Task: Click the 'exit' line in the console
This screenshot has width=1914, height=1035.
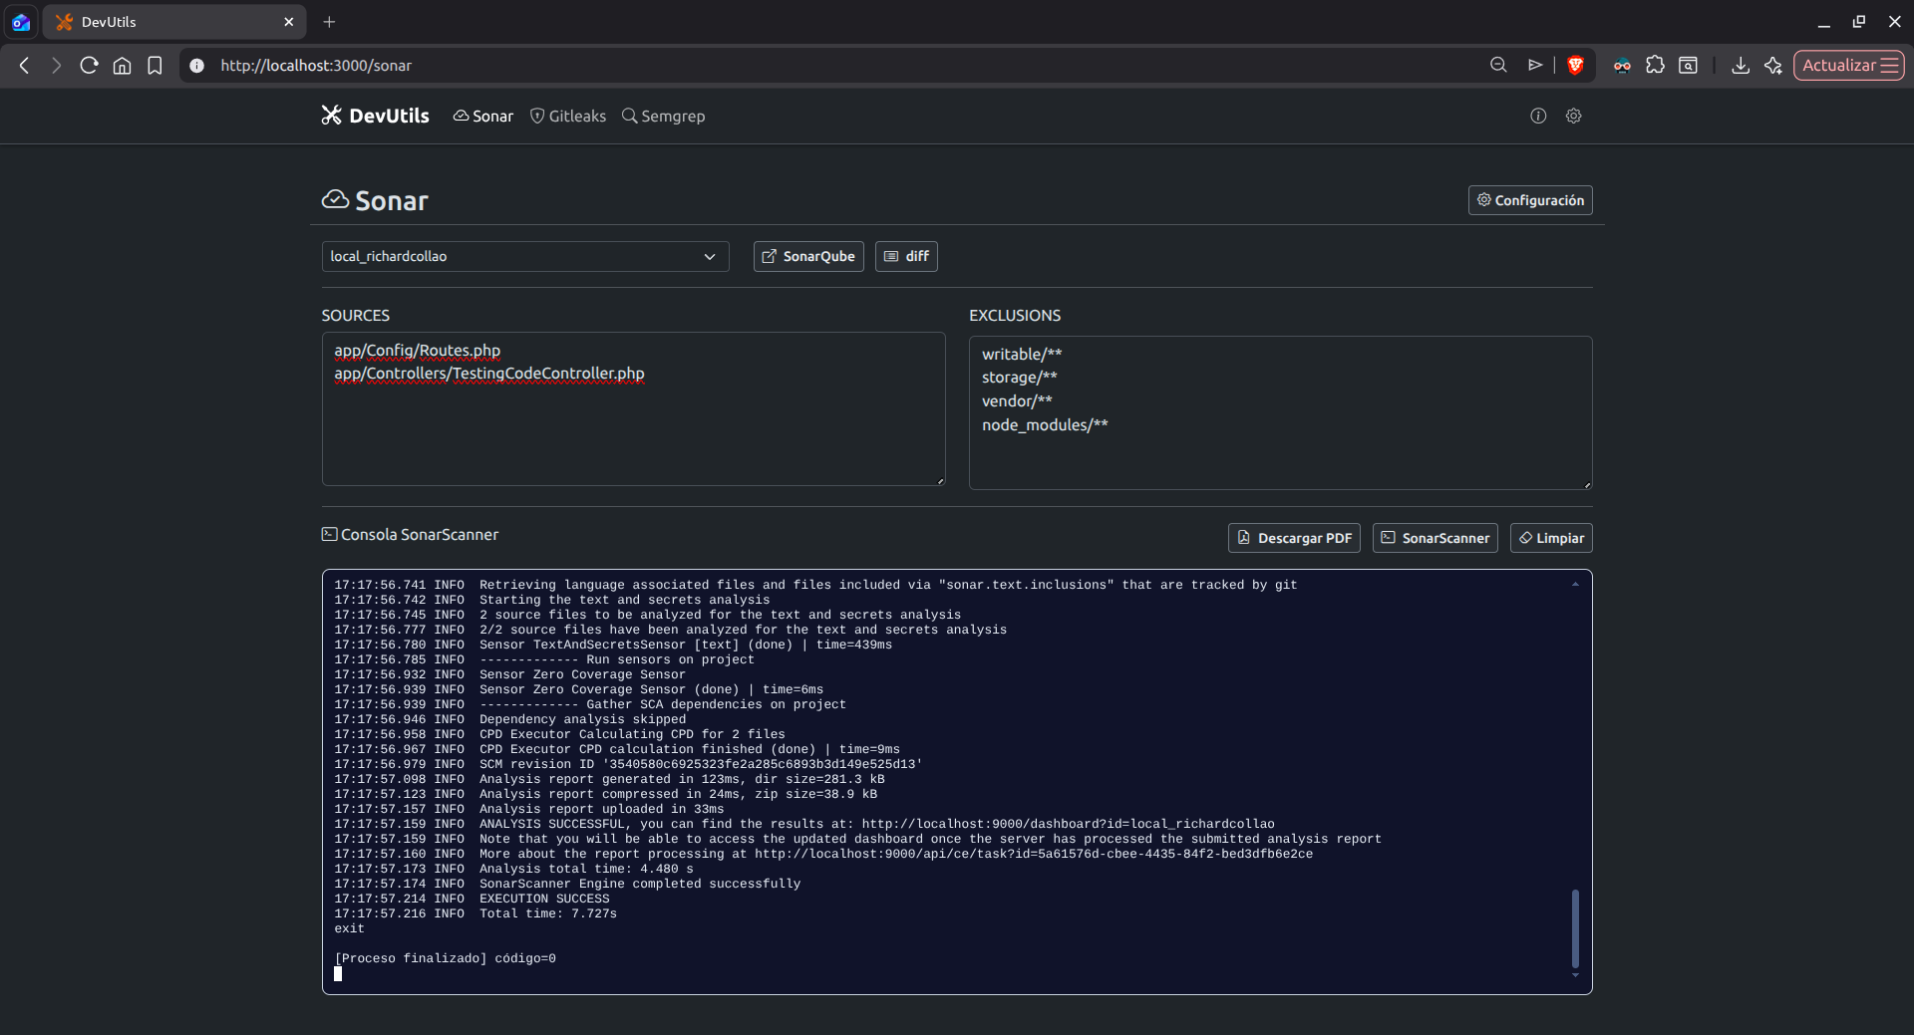Action: tap(349, 928)
